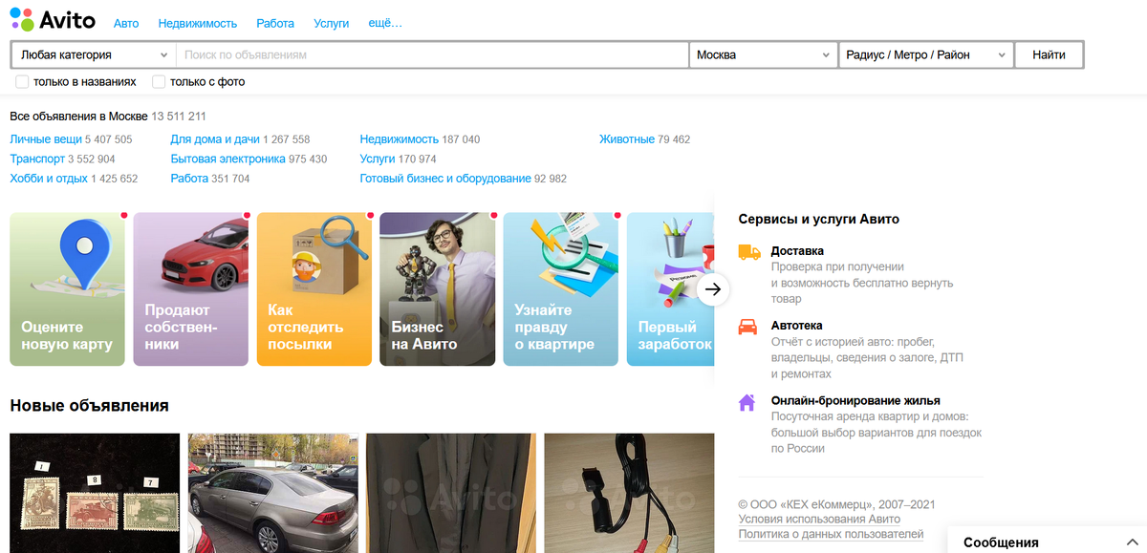Open the Услуги category link with 170 974
1147x553 pixels.
coord(378,160)
